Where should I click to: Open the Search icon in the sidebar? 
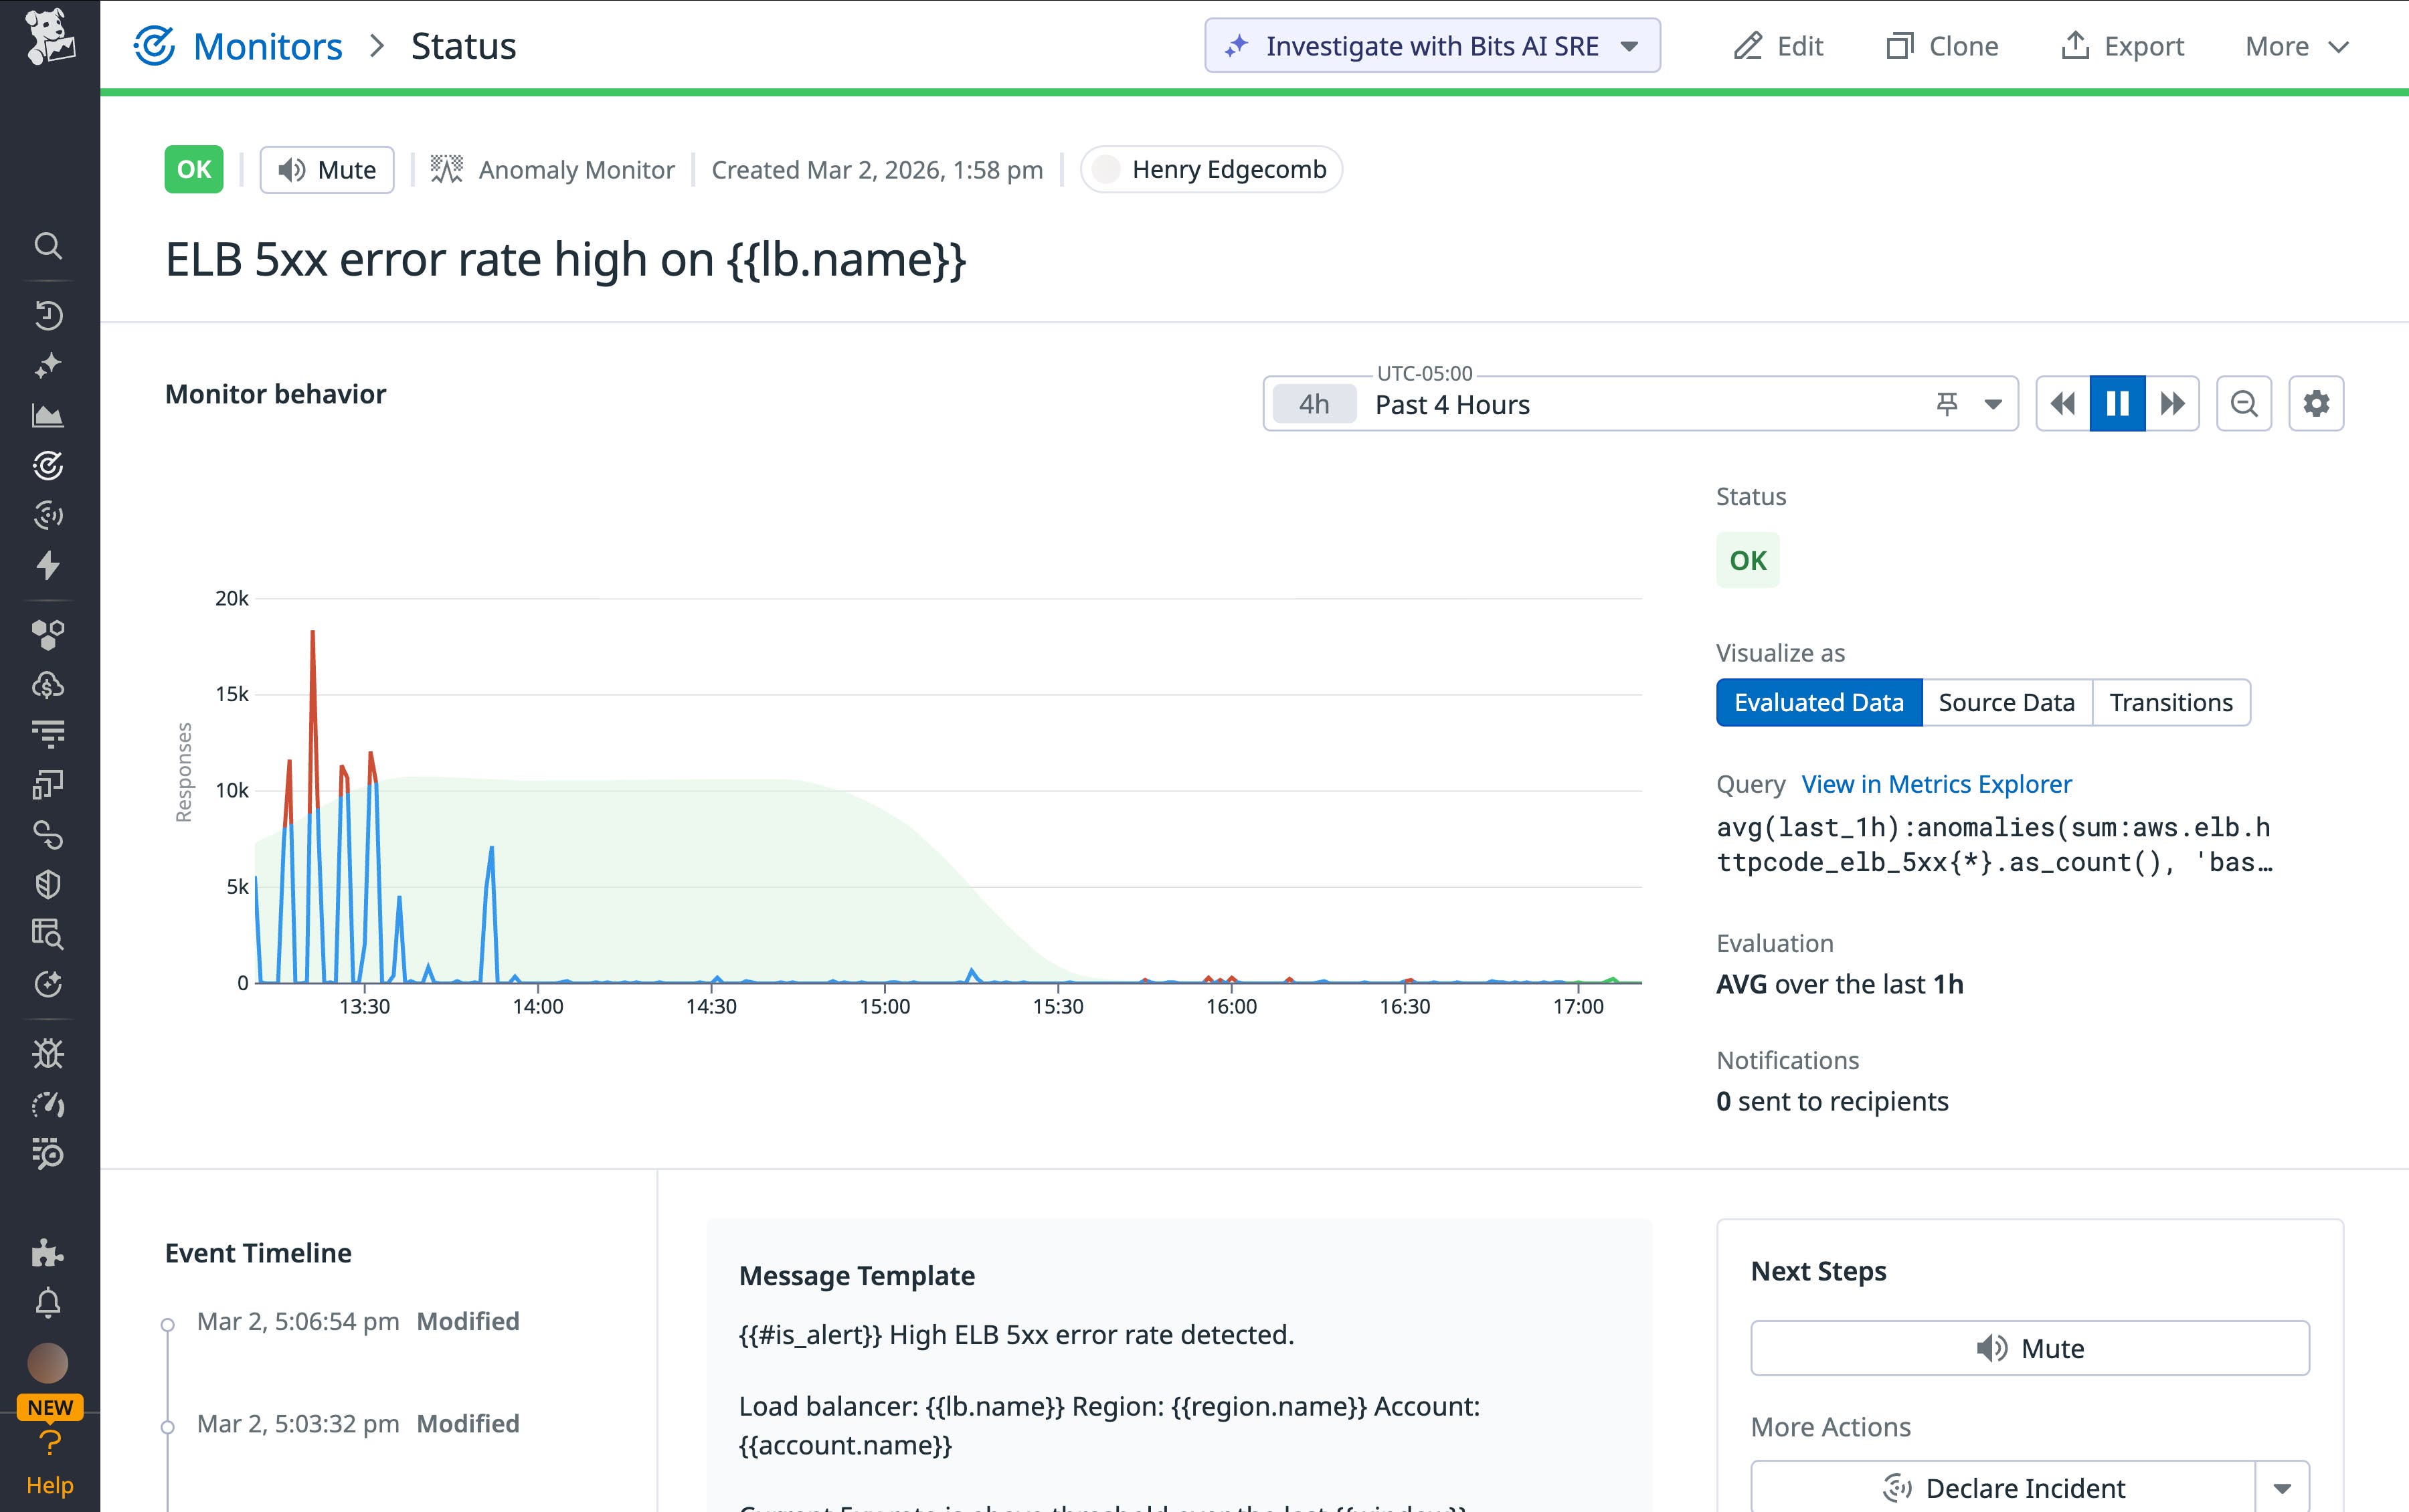pos(49,246)
